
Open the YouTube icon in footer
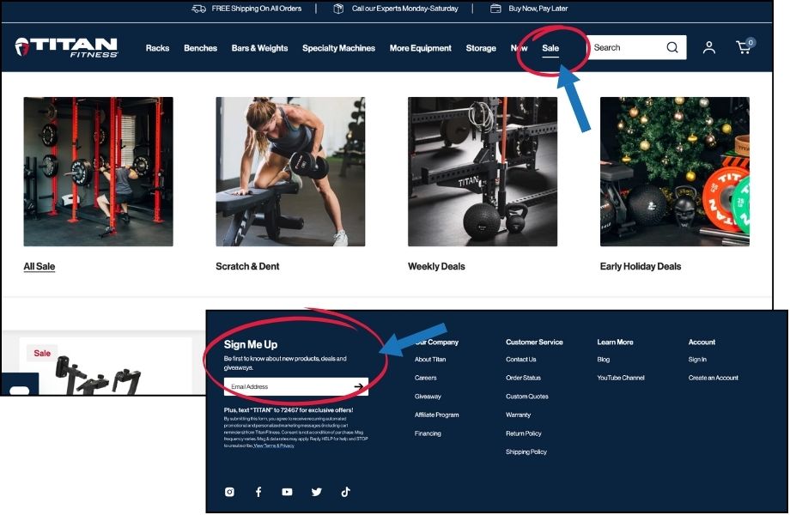click(287, 491)
